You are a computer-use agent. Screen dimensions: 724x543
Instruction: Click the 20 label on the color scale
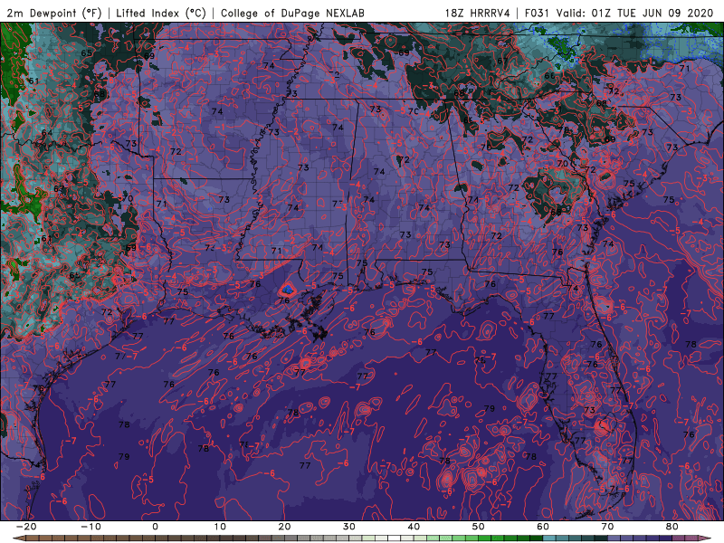click(284, 527)
